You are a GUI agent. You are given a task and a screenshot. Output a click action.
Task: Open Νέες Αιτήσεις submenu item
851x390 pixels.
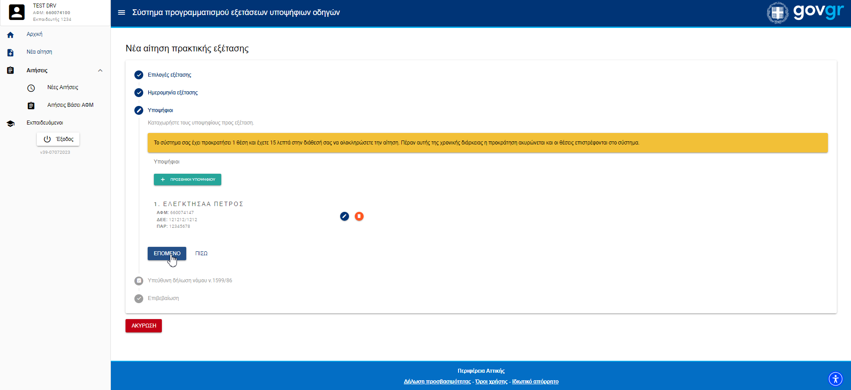(x=63, y=87)
